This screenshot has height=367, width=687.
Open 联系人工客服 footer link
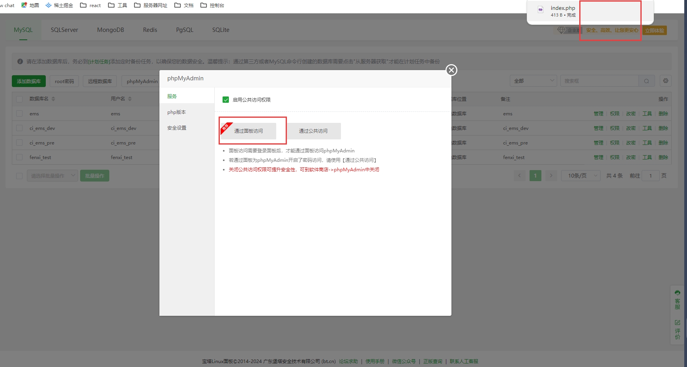(x=464, y=361)
